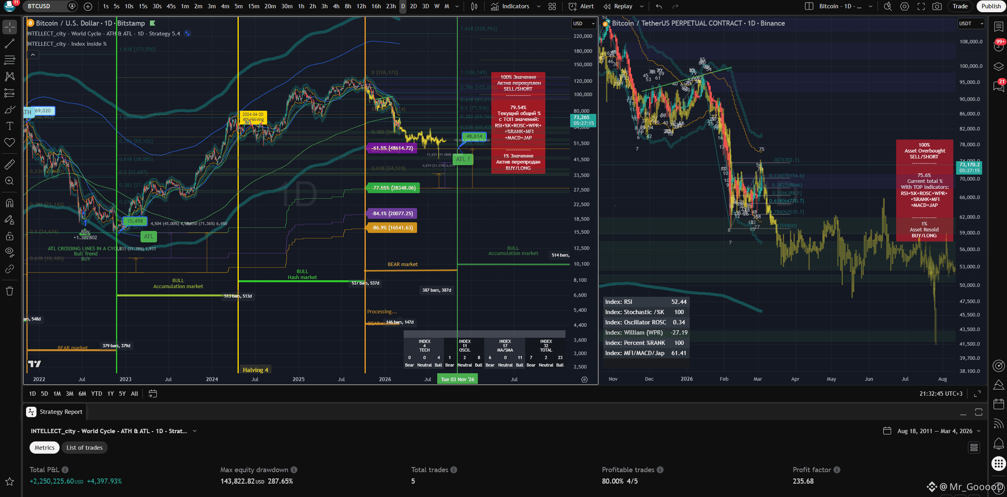Toggle the Strategy Report panel maximize icon
The width and height of the screenshot is (1007, 497).
coord(979,412)
